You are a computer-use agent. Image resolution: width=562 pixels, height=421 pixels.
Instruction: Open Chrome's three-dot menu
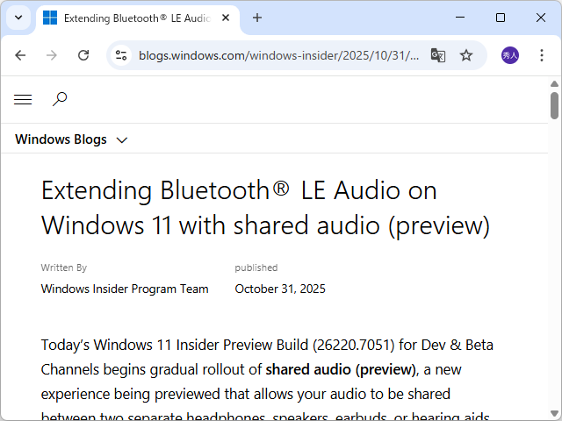point(542,55)
